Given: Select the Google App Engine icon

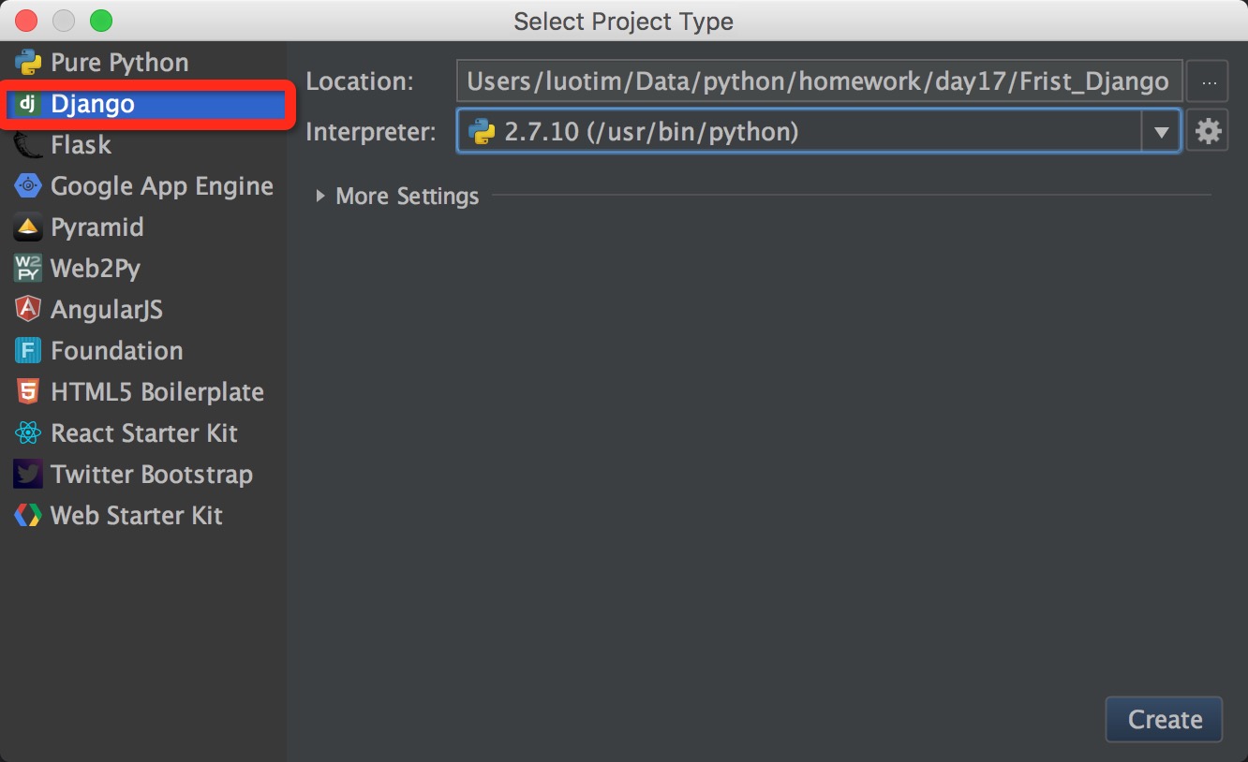Looking at the screenshot, I should (28, 186).
